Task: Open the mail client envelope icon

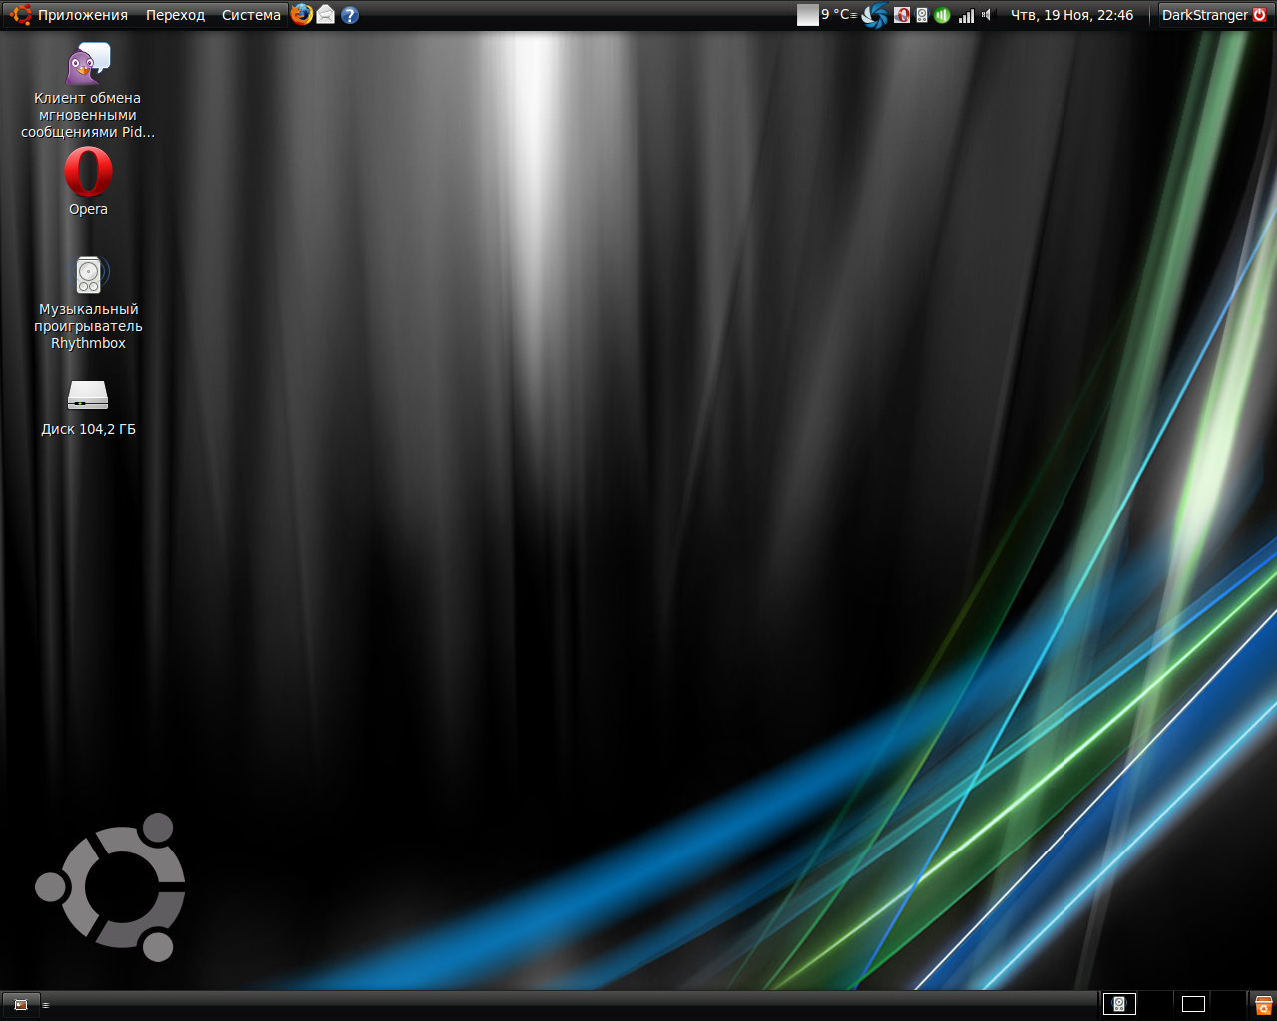Action: pyautogui.click(x=326, y=15)
